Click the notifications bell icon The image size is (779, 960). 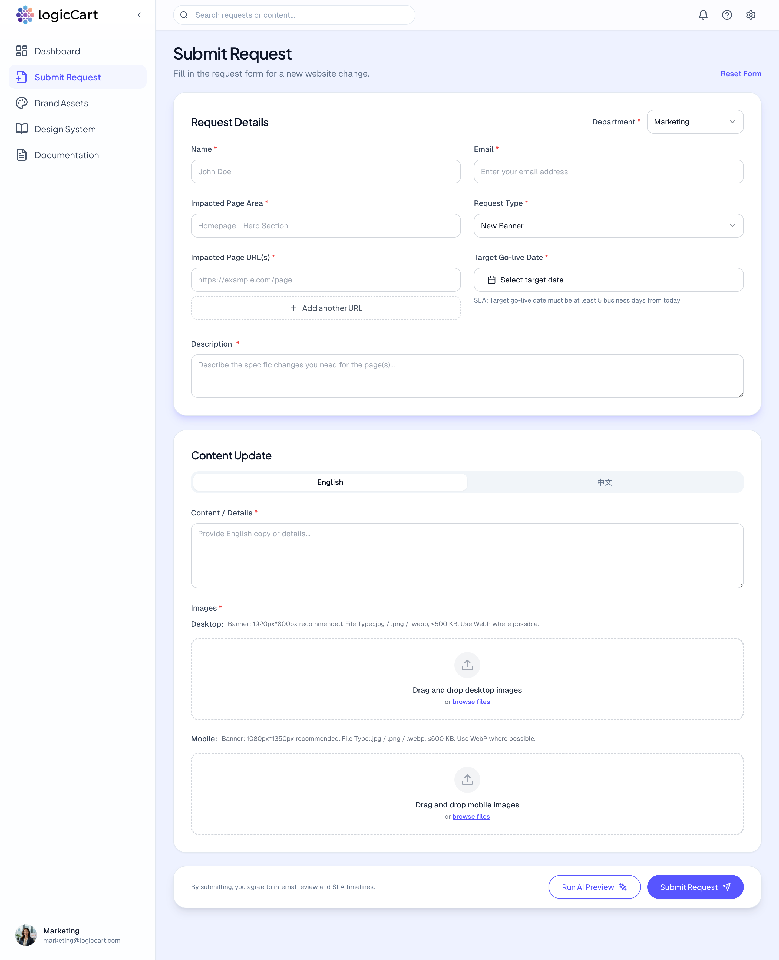[703, 15]
